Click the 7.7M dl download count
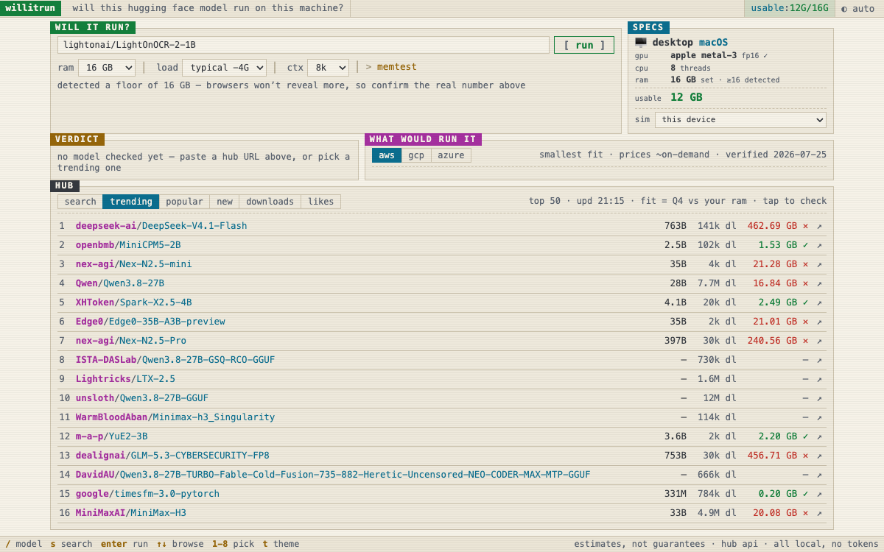The height and width of the screenshot is (552, 884). [x=717, y=283]
